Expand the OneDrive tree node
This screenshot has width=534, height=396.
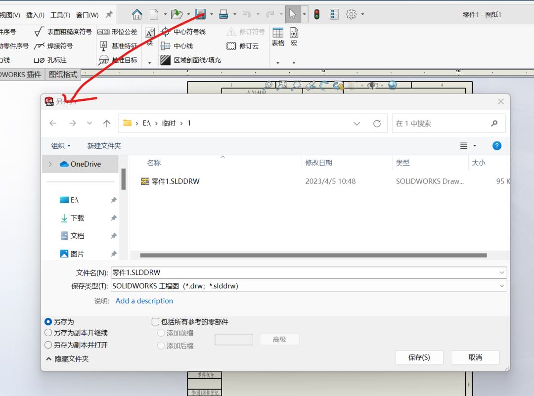click(50, 164)
